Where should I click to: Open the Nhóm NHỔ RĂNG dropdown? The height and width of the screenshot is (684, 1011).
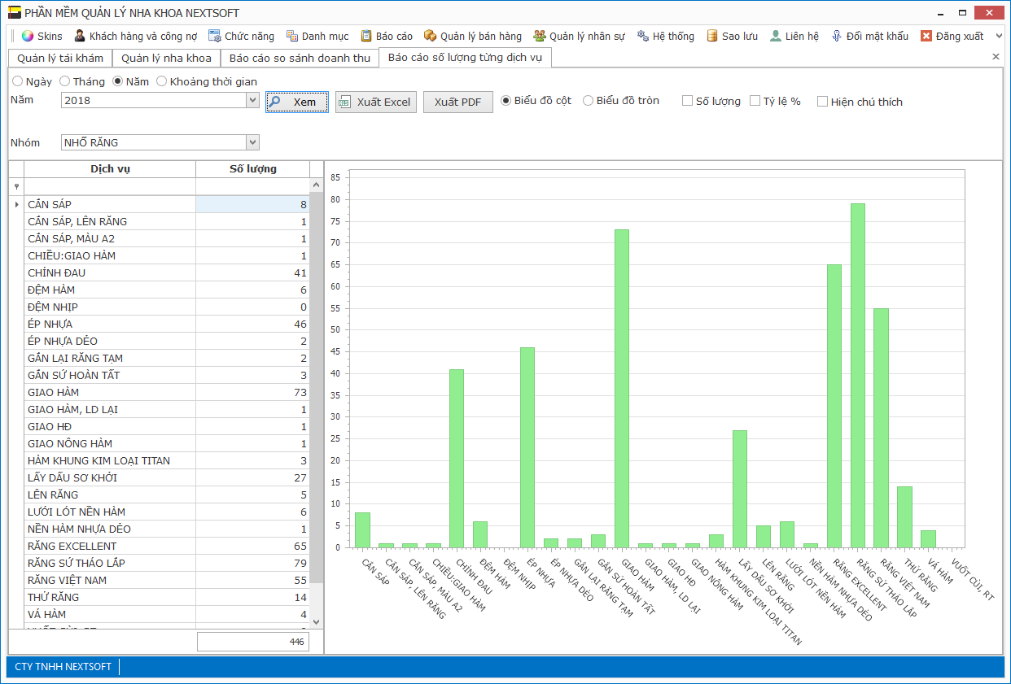252,142
